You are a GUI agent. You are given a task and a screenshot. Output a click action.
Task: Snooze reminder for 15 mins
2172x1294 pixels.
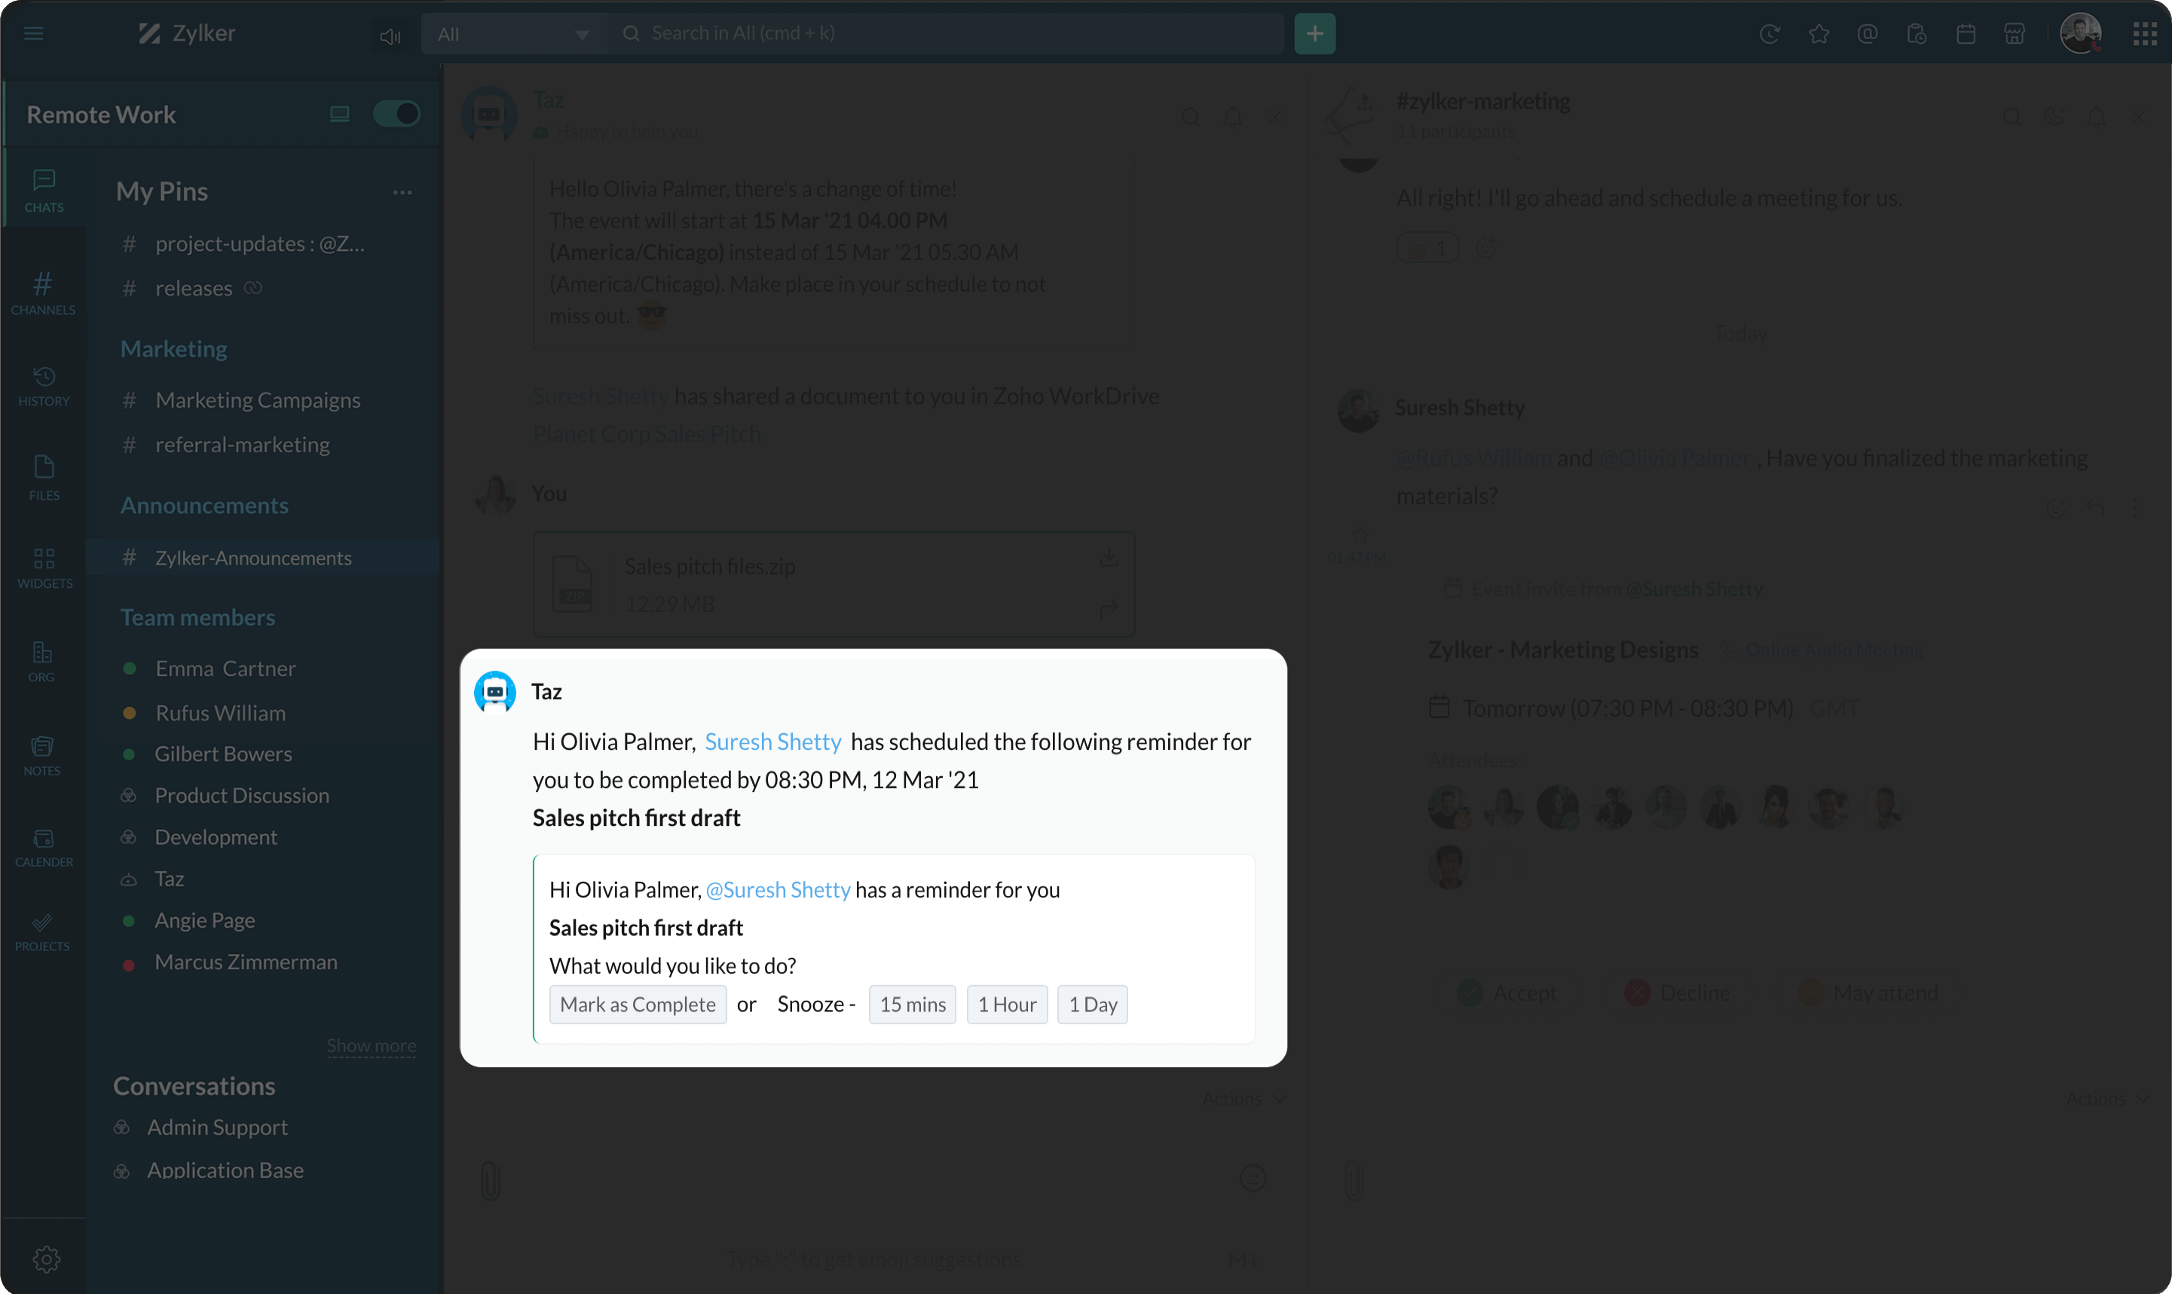(910, 1003)
